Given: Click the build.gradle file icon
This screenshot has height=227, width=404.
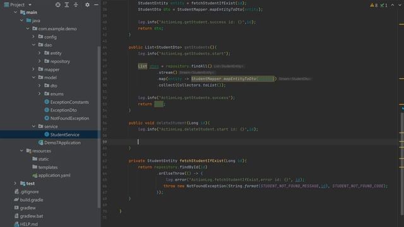Looking at the screenshot, I should tap(16, 200).
